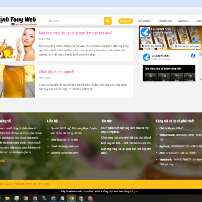
Task: Click the yellow search magnifier button
Action: point(108,21)
